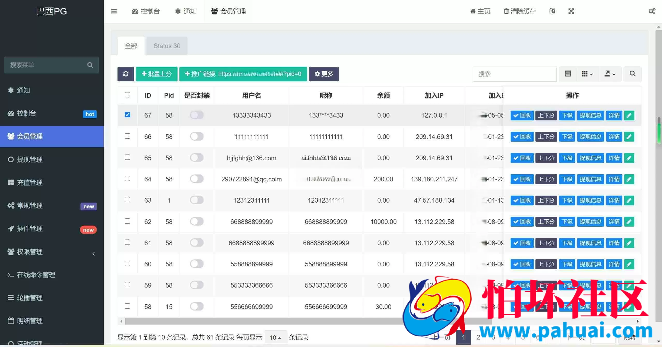
Task: Open the export data dropdown
Action: [x=610, y=74]
